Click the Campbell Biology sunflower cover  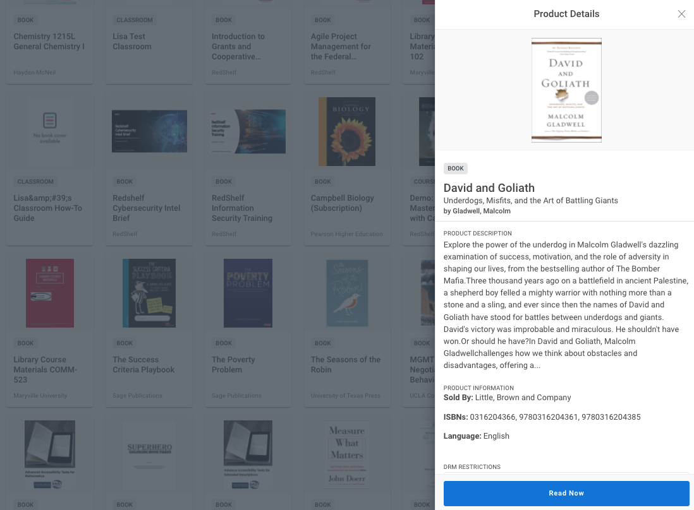347,132
